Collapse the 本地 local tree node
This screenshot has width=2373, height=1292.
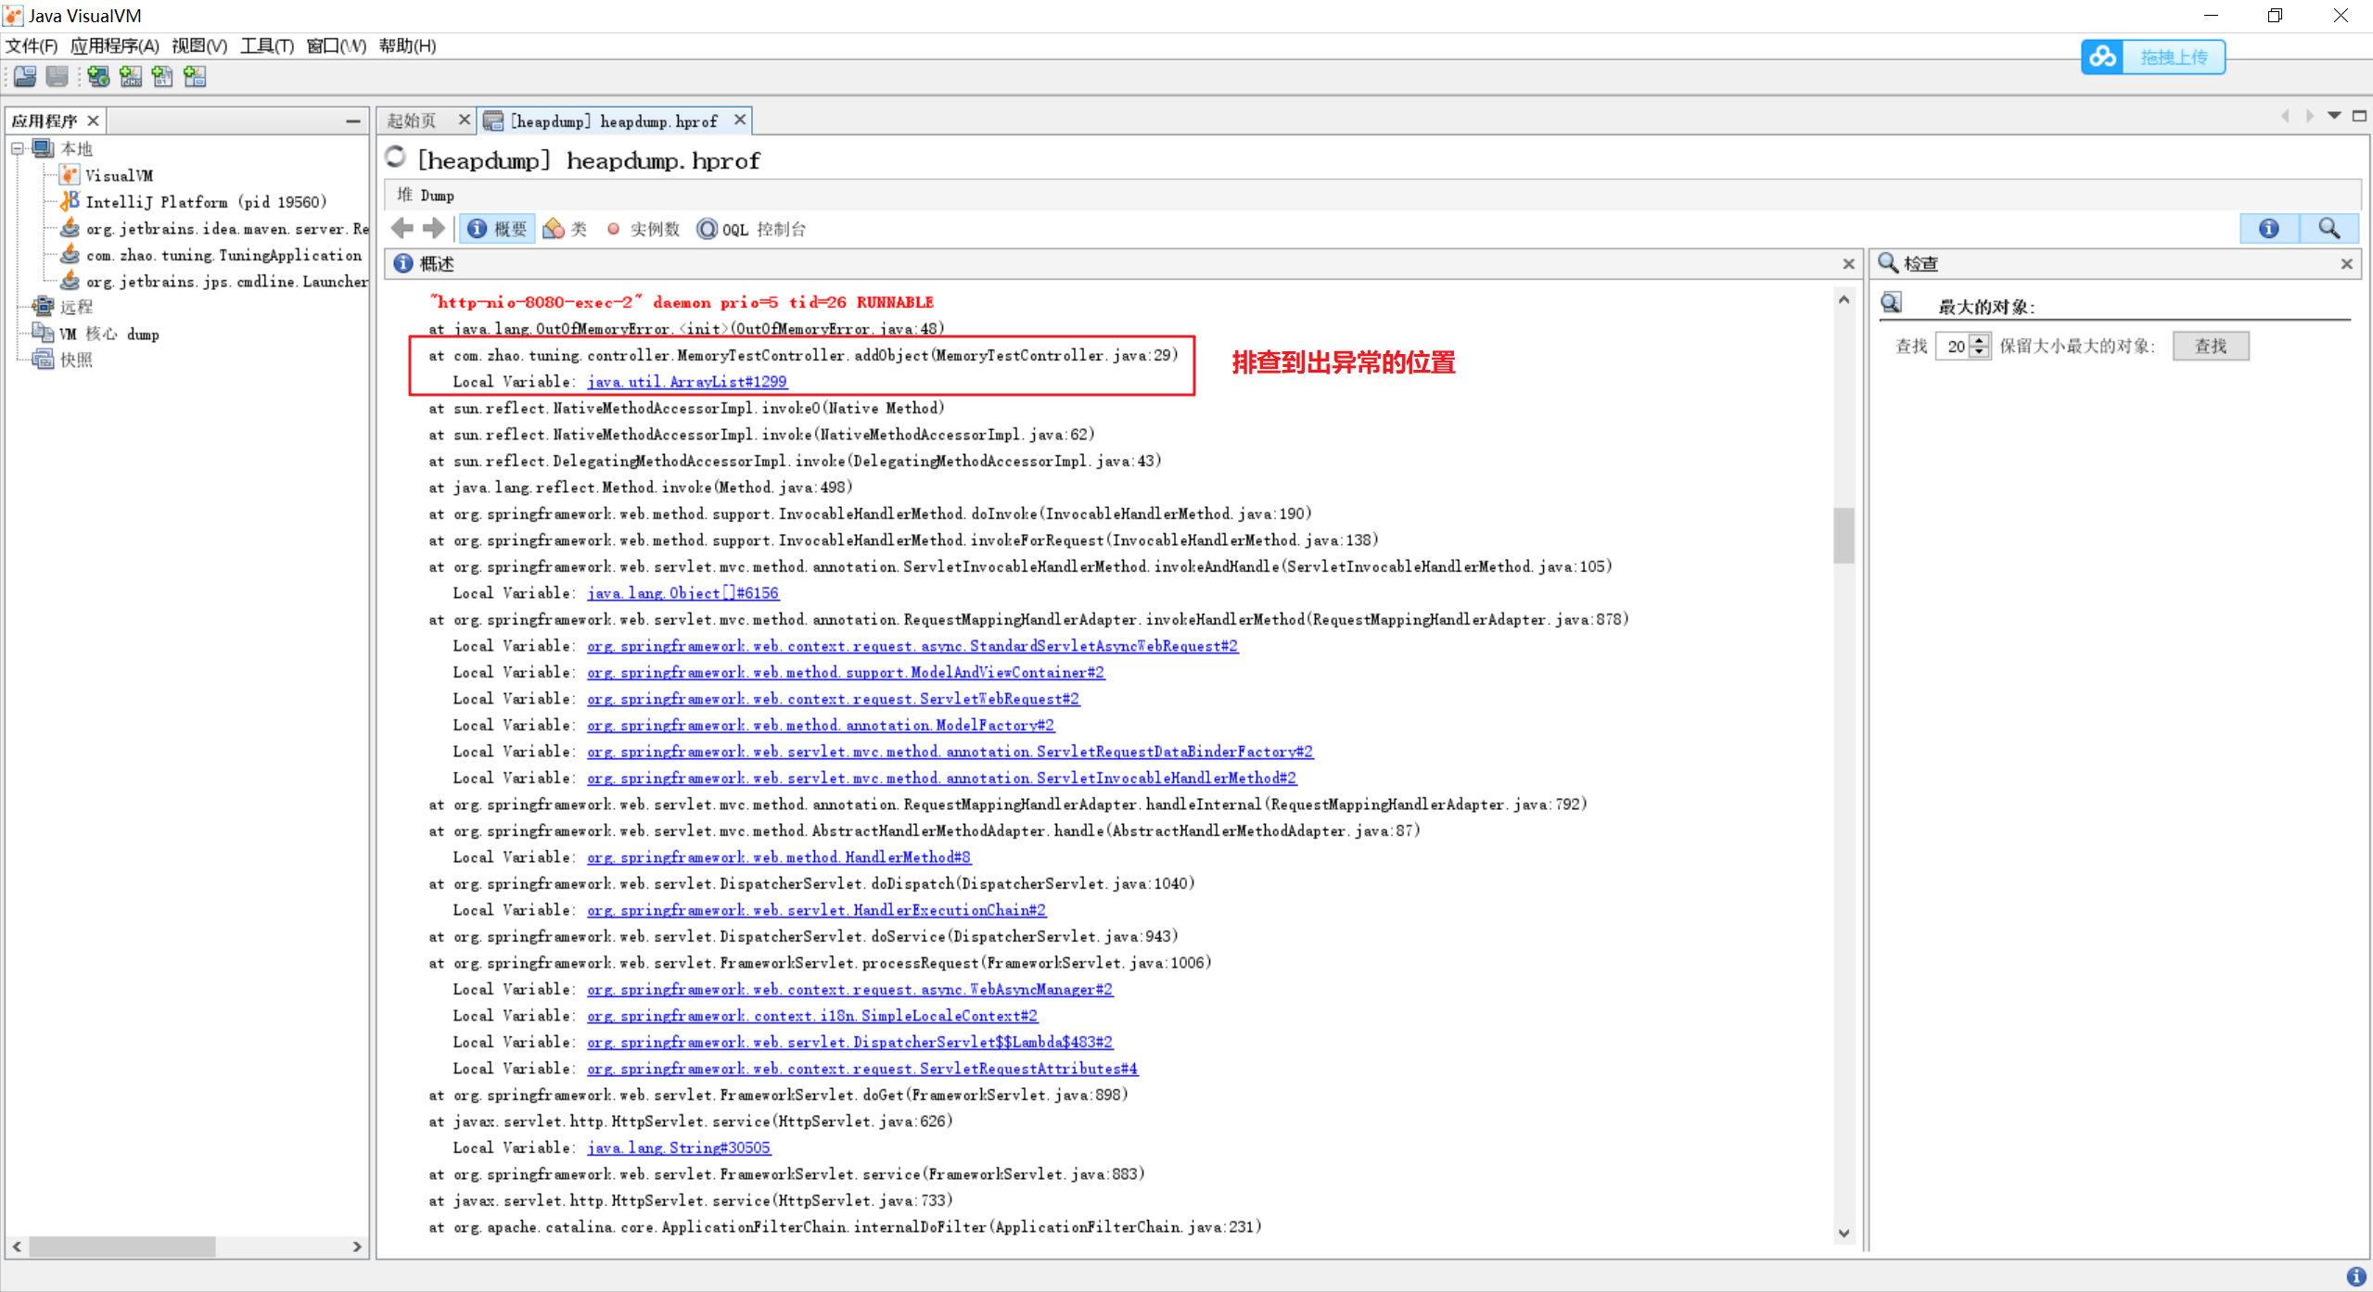click(18, 148)
